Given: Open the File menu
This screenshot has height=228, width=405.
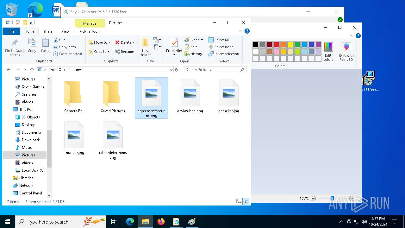Looking at the screenshot, I should tap(11, 31).
